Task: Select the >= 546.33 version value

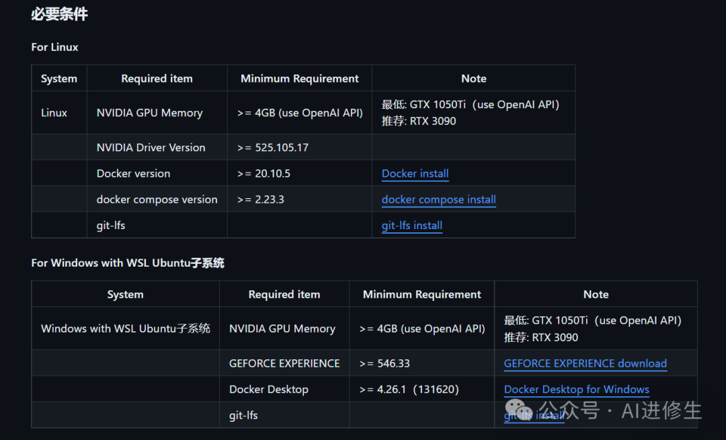Action: [x=385, y=363]
